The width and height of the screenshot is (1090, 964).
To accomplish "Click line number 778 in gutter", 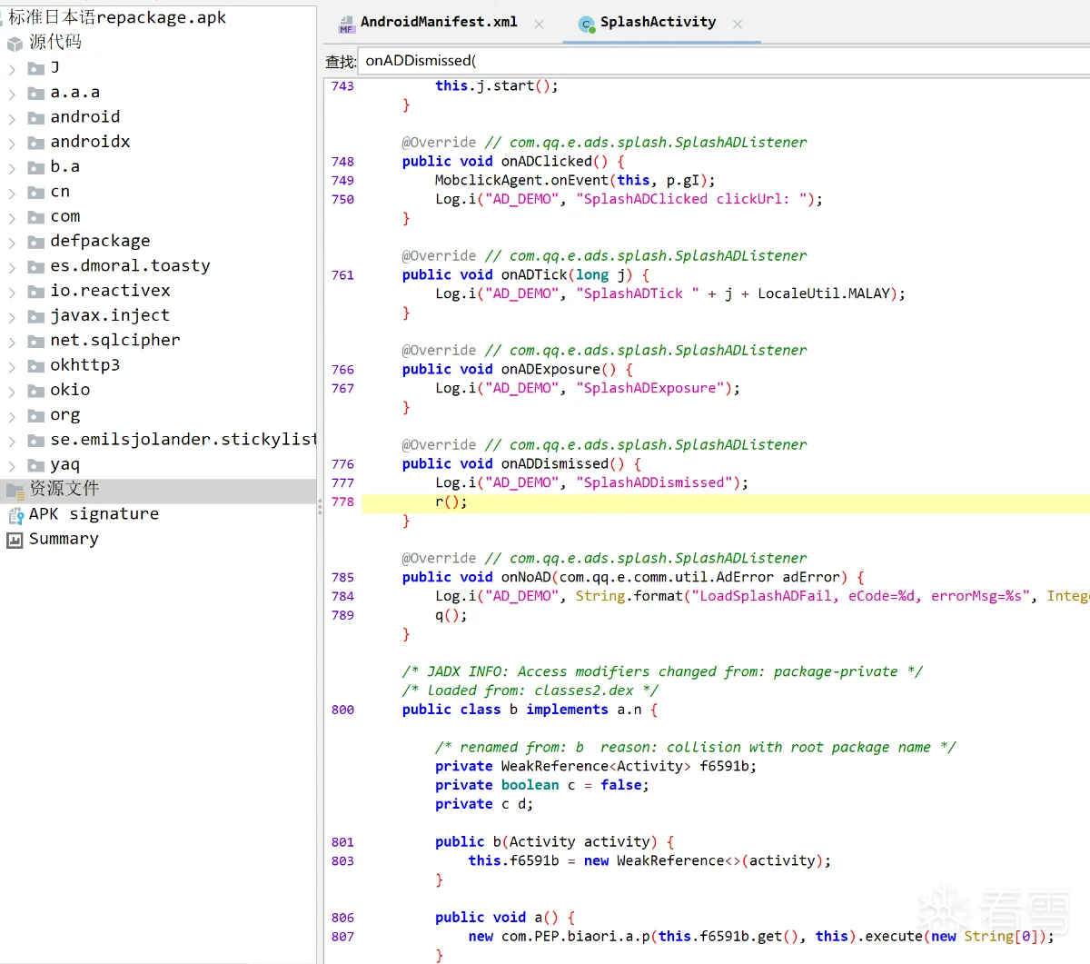I will pyautogui.click(x=342, y=502).
